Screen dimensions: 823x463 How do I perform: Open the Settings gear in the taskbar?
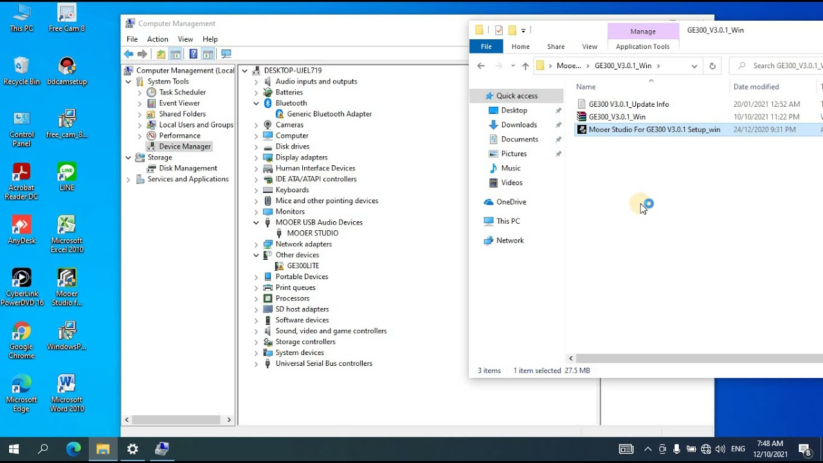(x=132, y=449)
